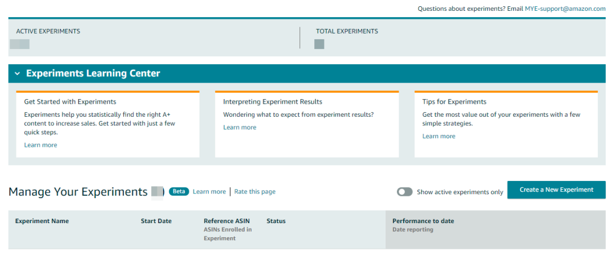This screenshot has width=616, height=255.
Task: Select the Tips for Experiments card title
Action: 454,102
